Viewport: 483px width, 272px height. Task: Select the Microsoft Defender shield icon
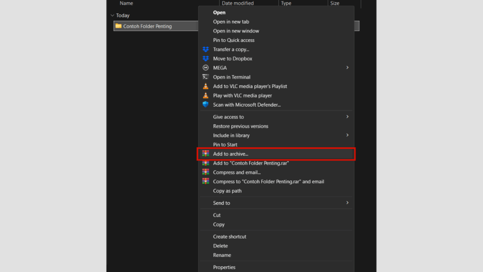pyautogui.click(x=206, y=104)
